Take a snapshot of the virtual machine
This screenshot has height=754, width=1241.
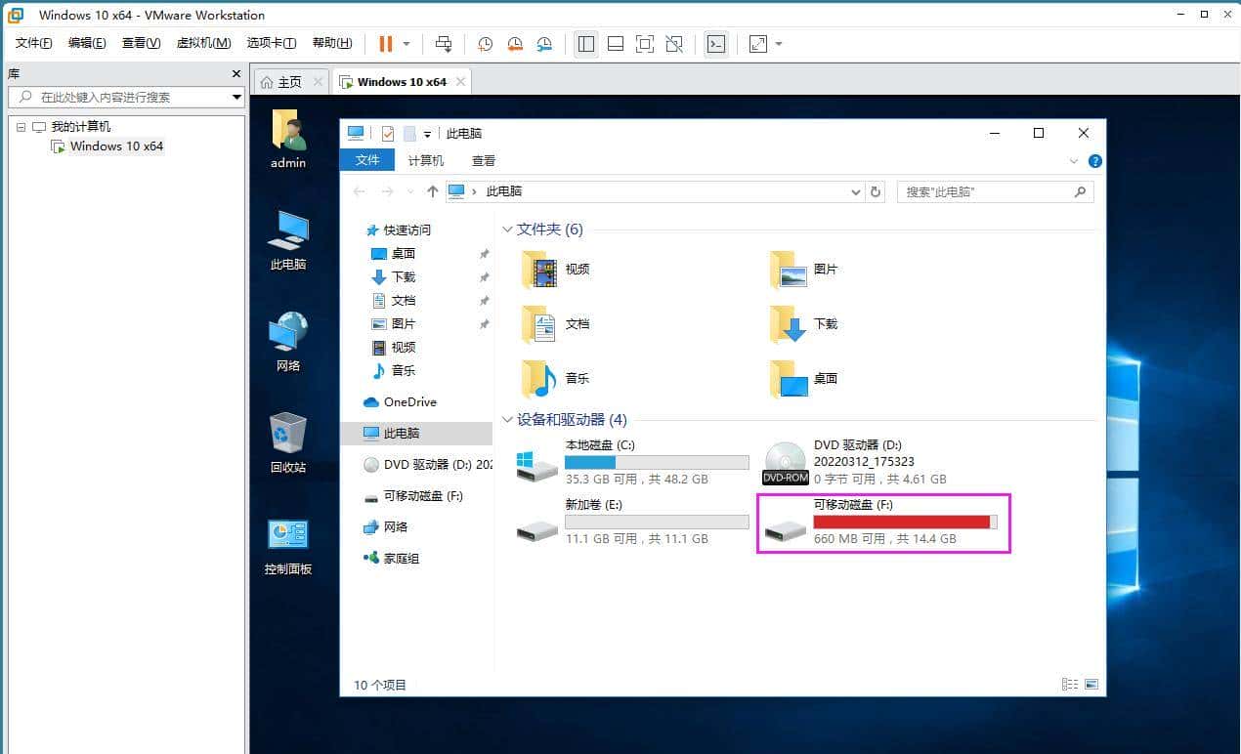486,44
